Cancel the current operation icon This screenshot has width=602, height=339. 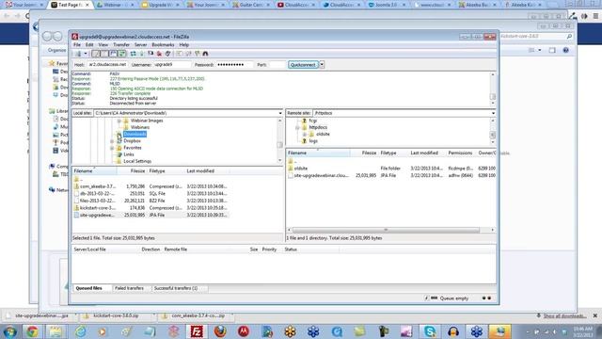point(150,54)
